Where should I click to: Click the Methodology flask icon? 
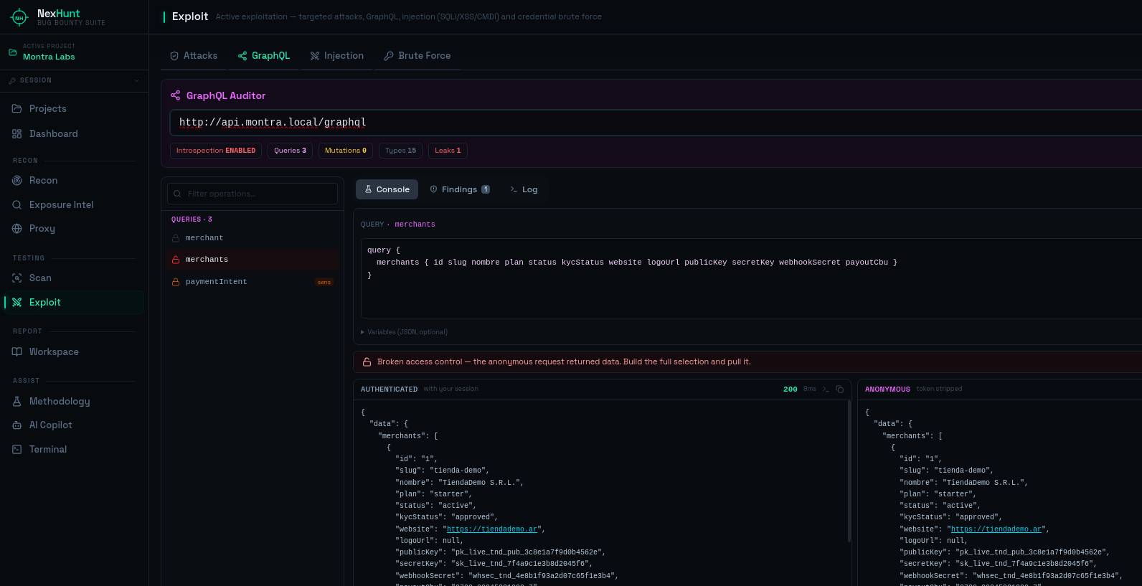16,401
